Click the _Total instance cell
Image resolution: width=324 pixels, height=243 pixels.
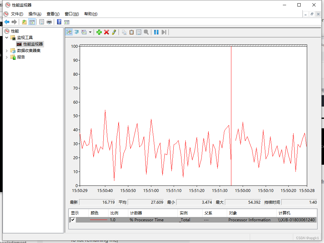[185, 220]
